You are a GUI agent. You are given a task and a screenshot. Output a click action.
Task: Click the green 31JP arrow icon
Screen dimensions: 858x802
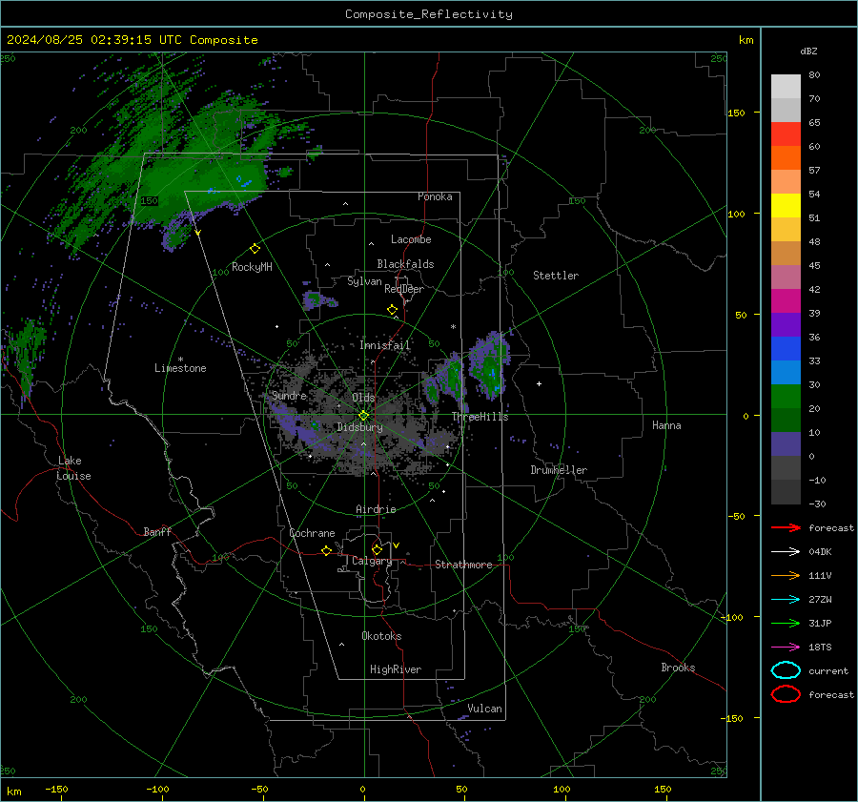786,623
